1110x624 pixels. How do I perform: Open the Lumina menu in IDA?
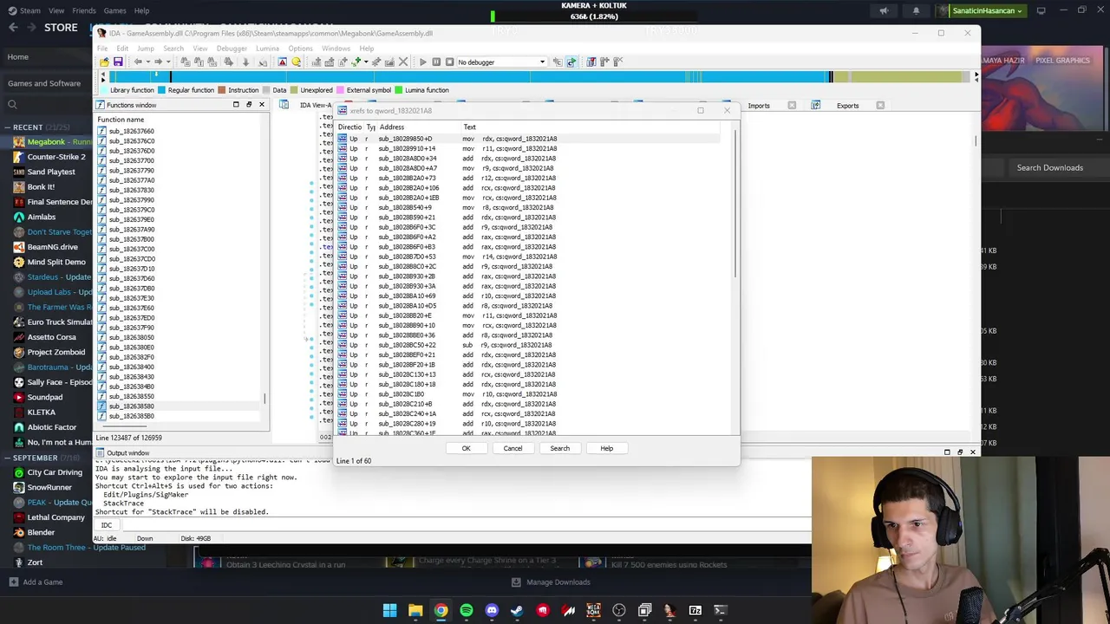(x=267, y=49)
